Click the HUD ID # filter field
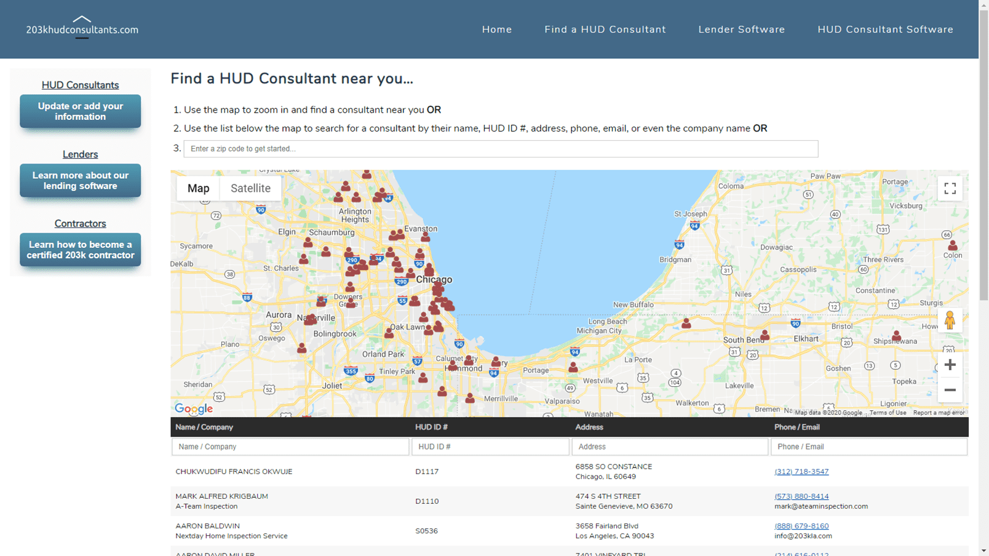The width and height of the screenshot is (989, 556). click(490, 447)
